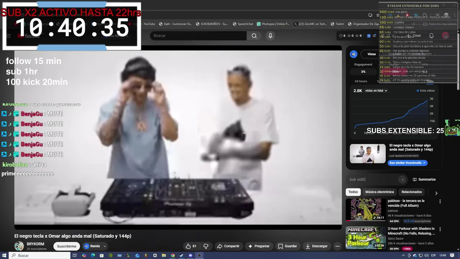Show hidden system tray icons chevron
The width and height of the screenshot is (460, 259).
pos(404,255)
